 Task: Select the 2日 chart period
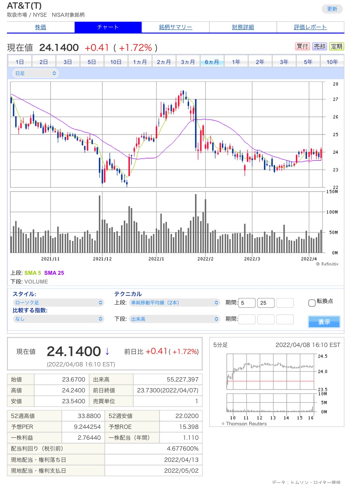click(44, 62)
